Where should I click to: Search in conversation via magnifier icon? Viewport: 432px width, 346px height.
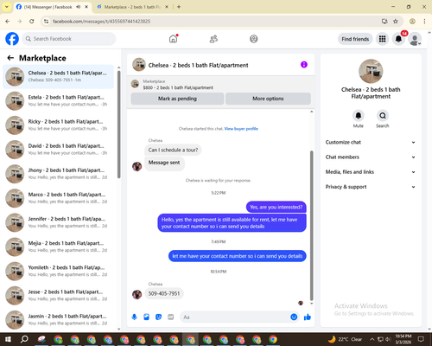(383, 116)
